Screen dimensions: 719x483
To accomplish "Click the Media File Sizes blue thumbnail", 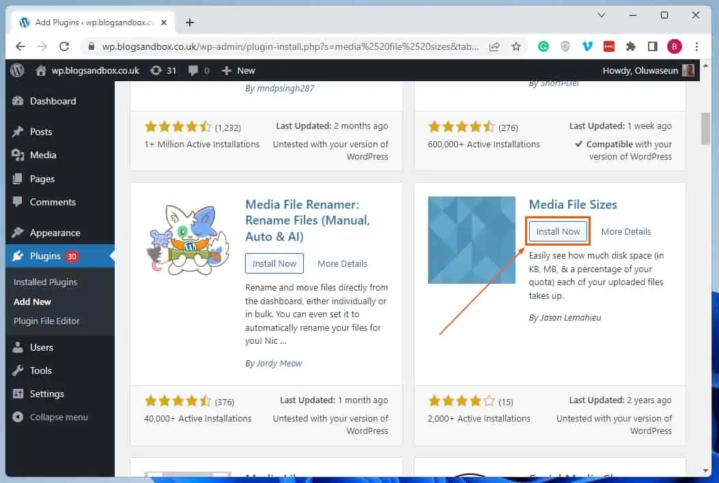I will click(x=471, y=240).
